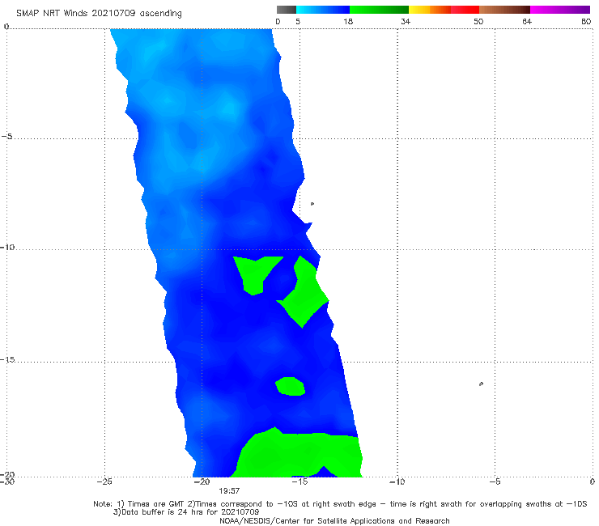
Task: Click the 'NOAA/NESDIS/Center for Satellite Applications and Research' credit
Action: (x=334, y=520)
